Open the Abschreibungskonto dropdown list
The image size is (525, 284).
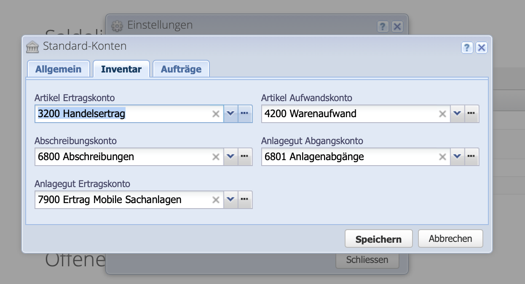(231, 157)
